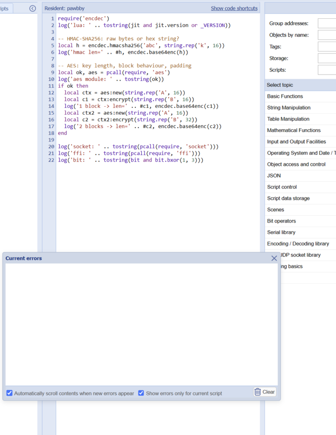Open the String Manipulation topic
The image size is (336, 435).
click(x=300, y=107)
